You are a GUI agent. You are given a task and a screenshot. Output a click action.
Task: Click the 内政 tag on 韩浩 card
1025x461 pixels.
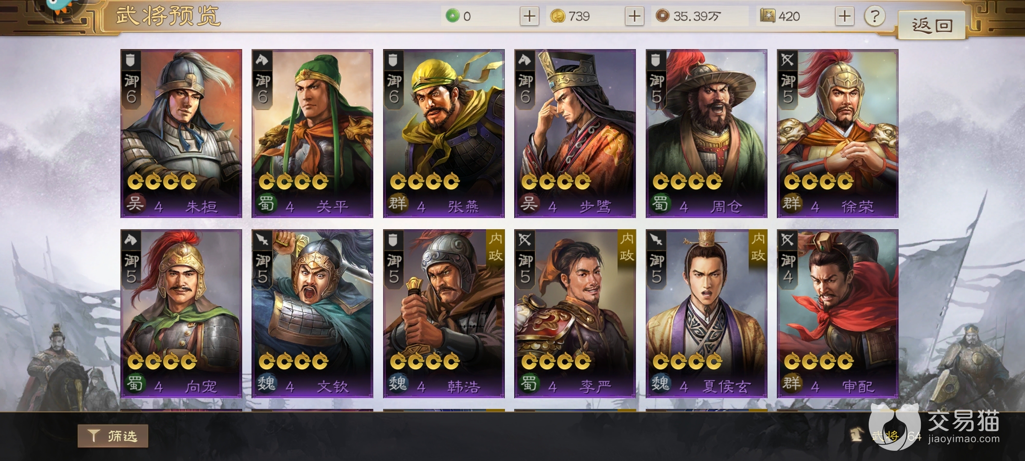(495, 248)
